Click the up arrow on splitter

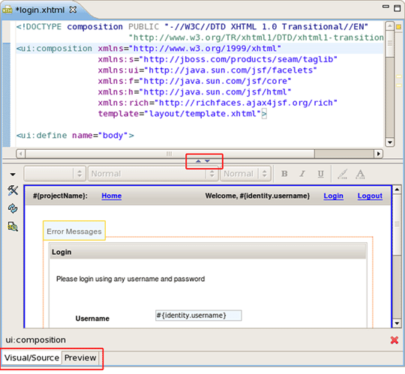198,161
